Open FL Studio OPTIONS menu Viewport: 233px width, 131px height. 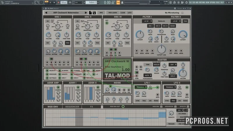click(212, 3)
